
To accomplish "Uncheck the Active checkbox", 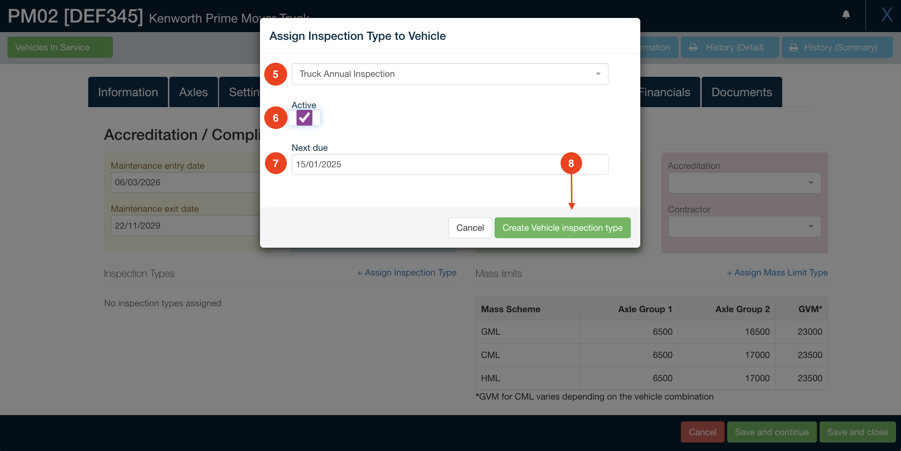I will coord(304,118).
